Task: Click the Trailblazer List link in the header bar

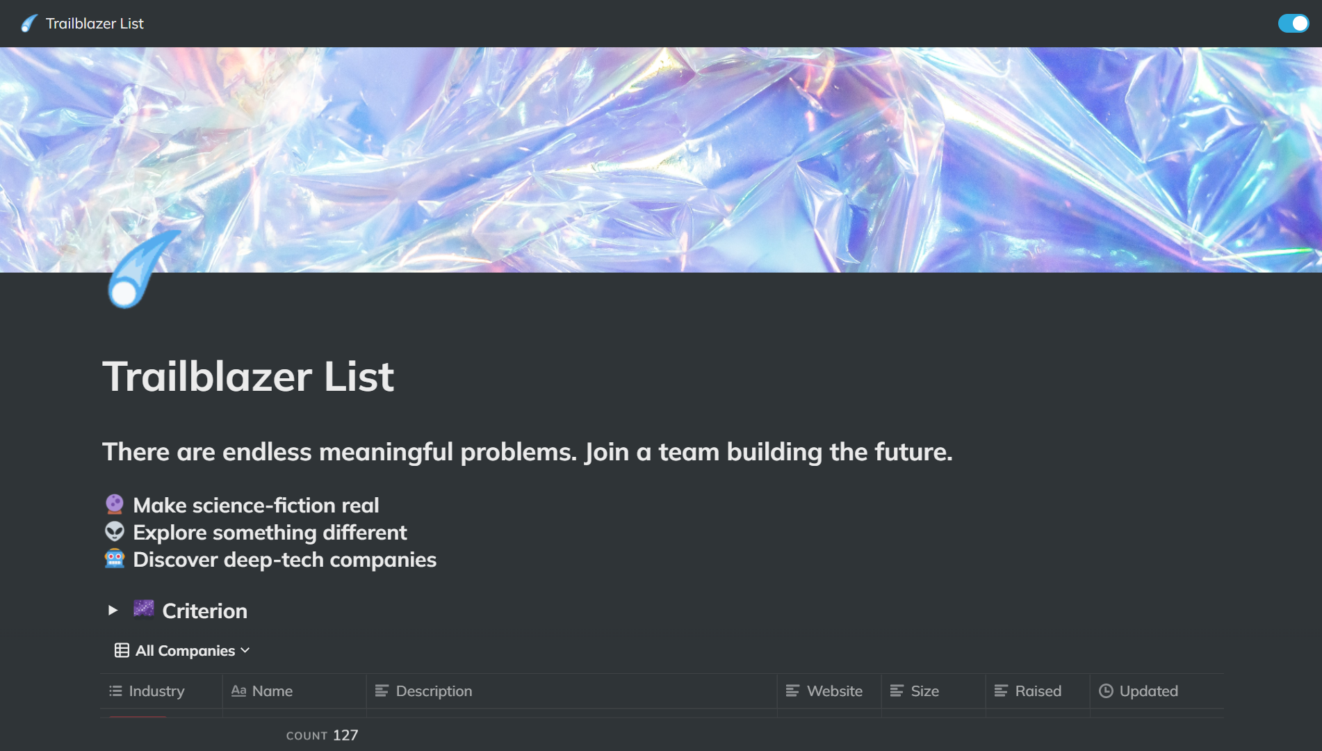Action: [x=95, y=23]
